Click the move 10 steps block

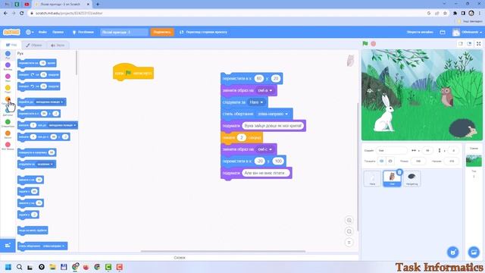[x=37, y=63]
